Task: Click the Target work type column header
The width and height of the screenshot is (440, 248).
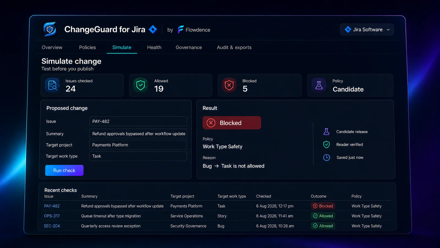Action: coord(232,196)
